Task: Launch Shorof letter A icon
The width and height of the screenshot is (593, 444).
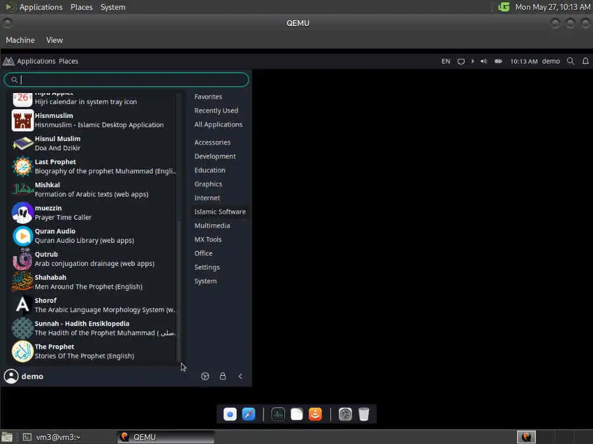Action: coord(23,305)
